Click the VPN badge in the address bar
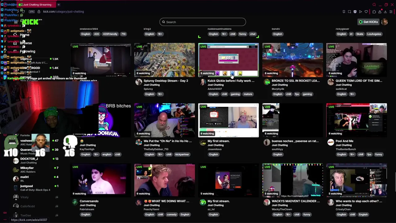 32,12
